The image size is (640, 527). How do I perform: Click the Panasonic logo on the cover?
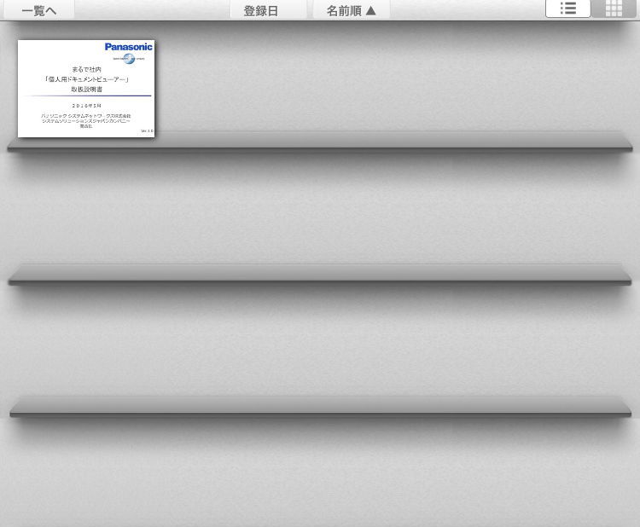(x=128, y=47)
